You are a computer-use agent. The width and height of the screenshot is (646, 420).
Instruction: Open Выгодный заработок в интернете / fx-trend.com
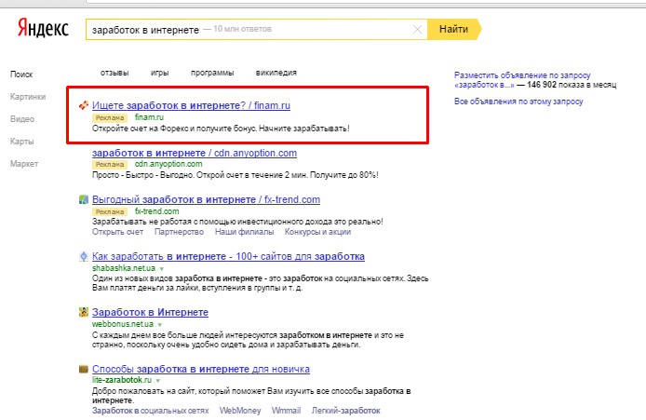[x=206, y=199]
